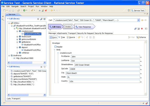Image resolution: width=150 pixels, height=106 pixels.
Task: Click the ZipCode input field
Action: point(105,69)
